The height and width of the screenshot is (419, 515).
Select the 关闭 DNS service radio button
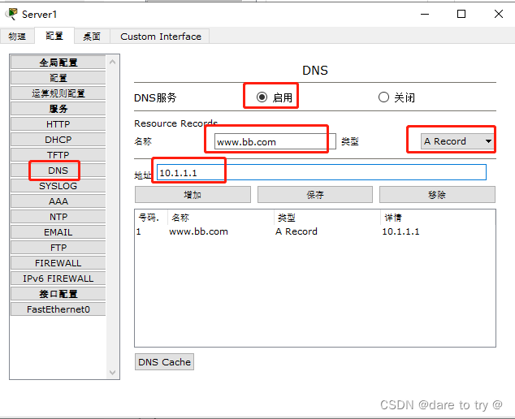click(x=383, y=97)
